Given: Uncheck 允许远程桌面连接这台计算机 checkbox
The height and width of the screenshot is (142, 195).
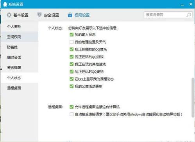Looking at the screenshot, I should click(72, 107).
